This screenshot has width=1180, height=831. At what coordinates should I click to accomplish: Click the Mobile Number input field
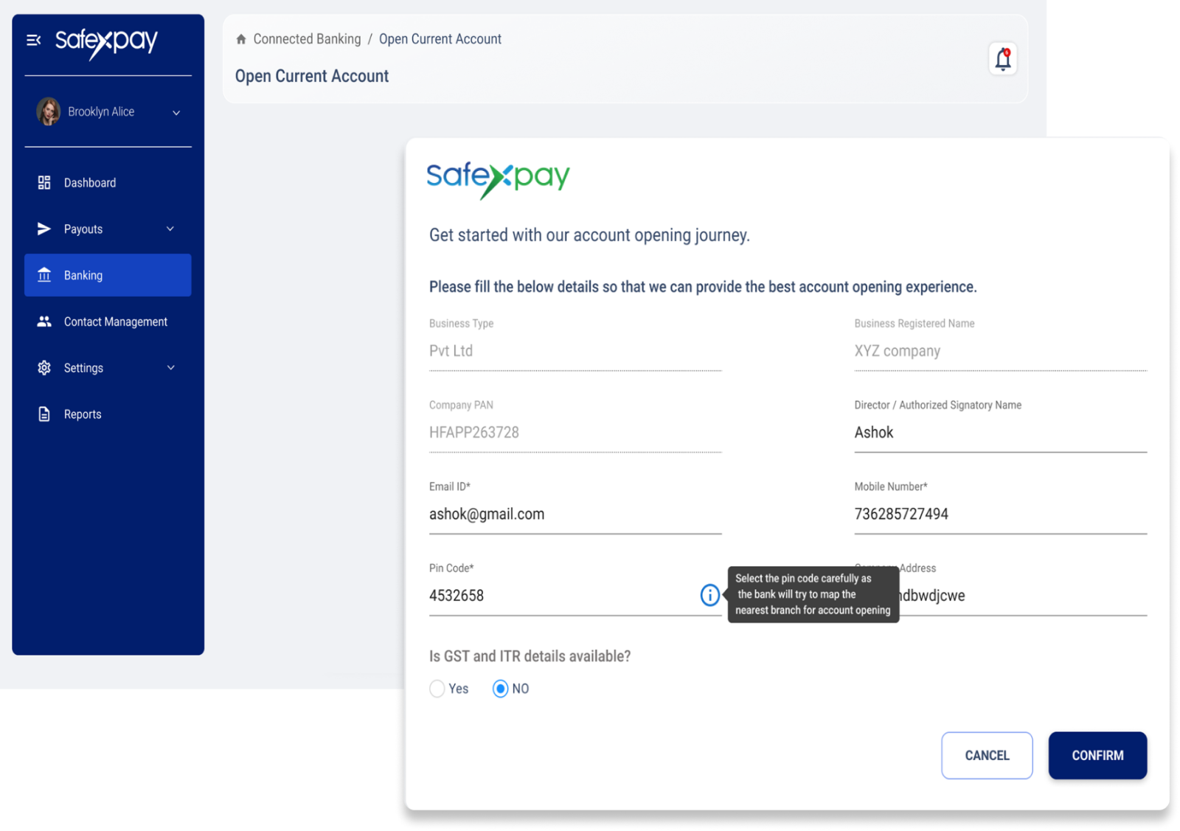click(x=999, y=515)
